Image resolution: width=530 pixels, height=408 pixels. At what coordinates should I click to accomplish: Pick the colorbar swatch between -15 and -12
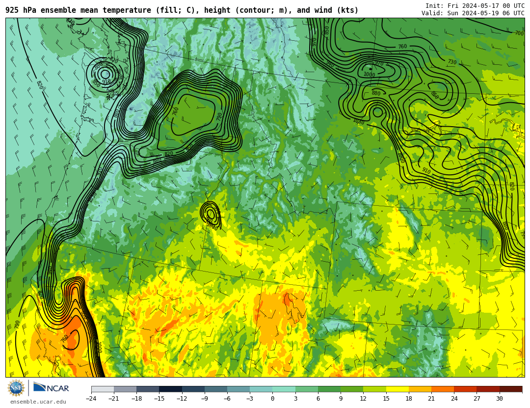pyautogui.click(x=171, y=389)
